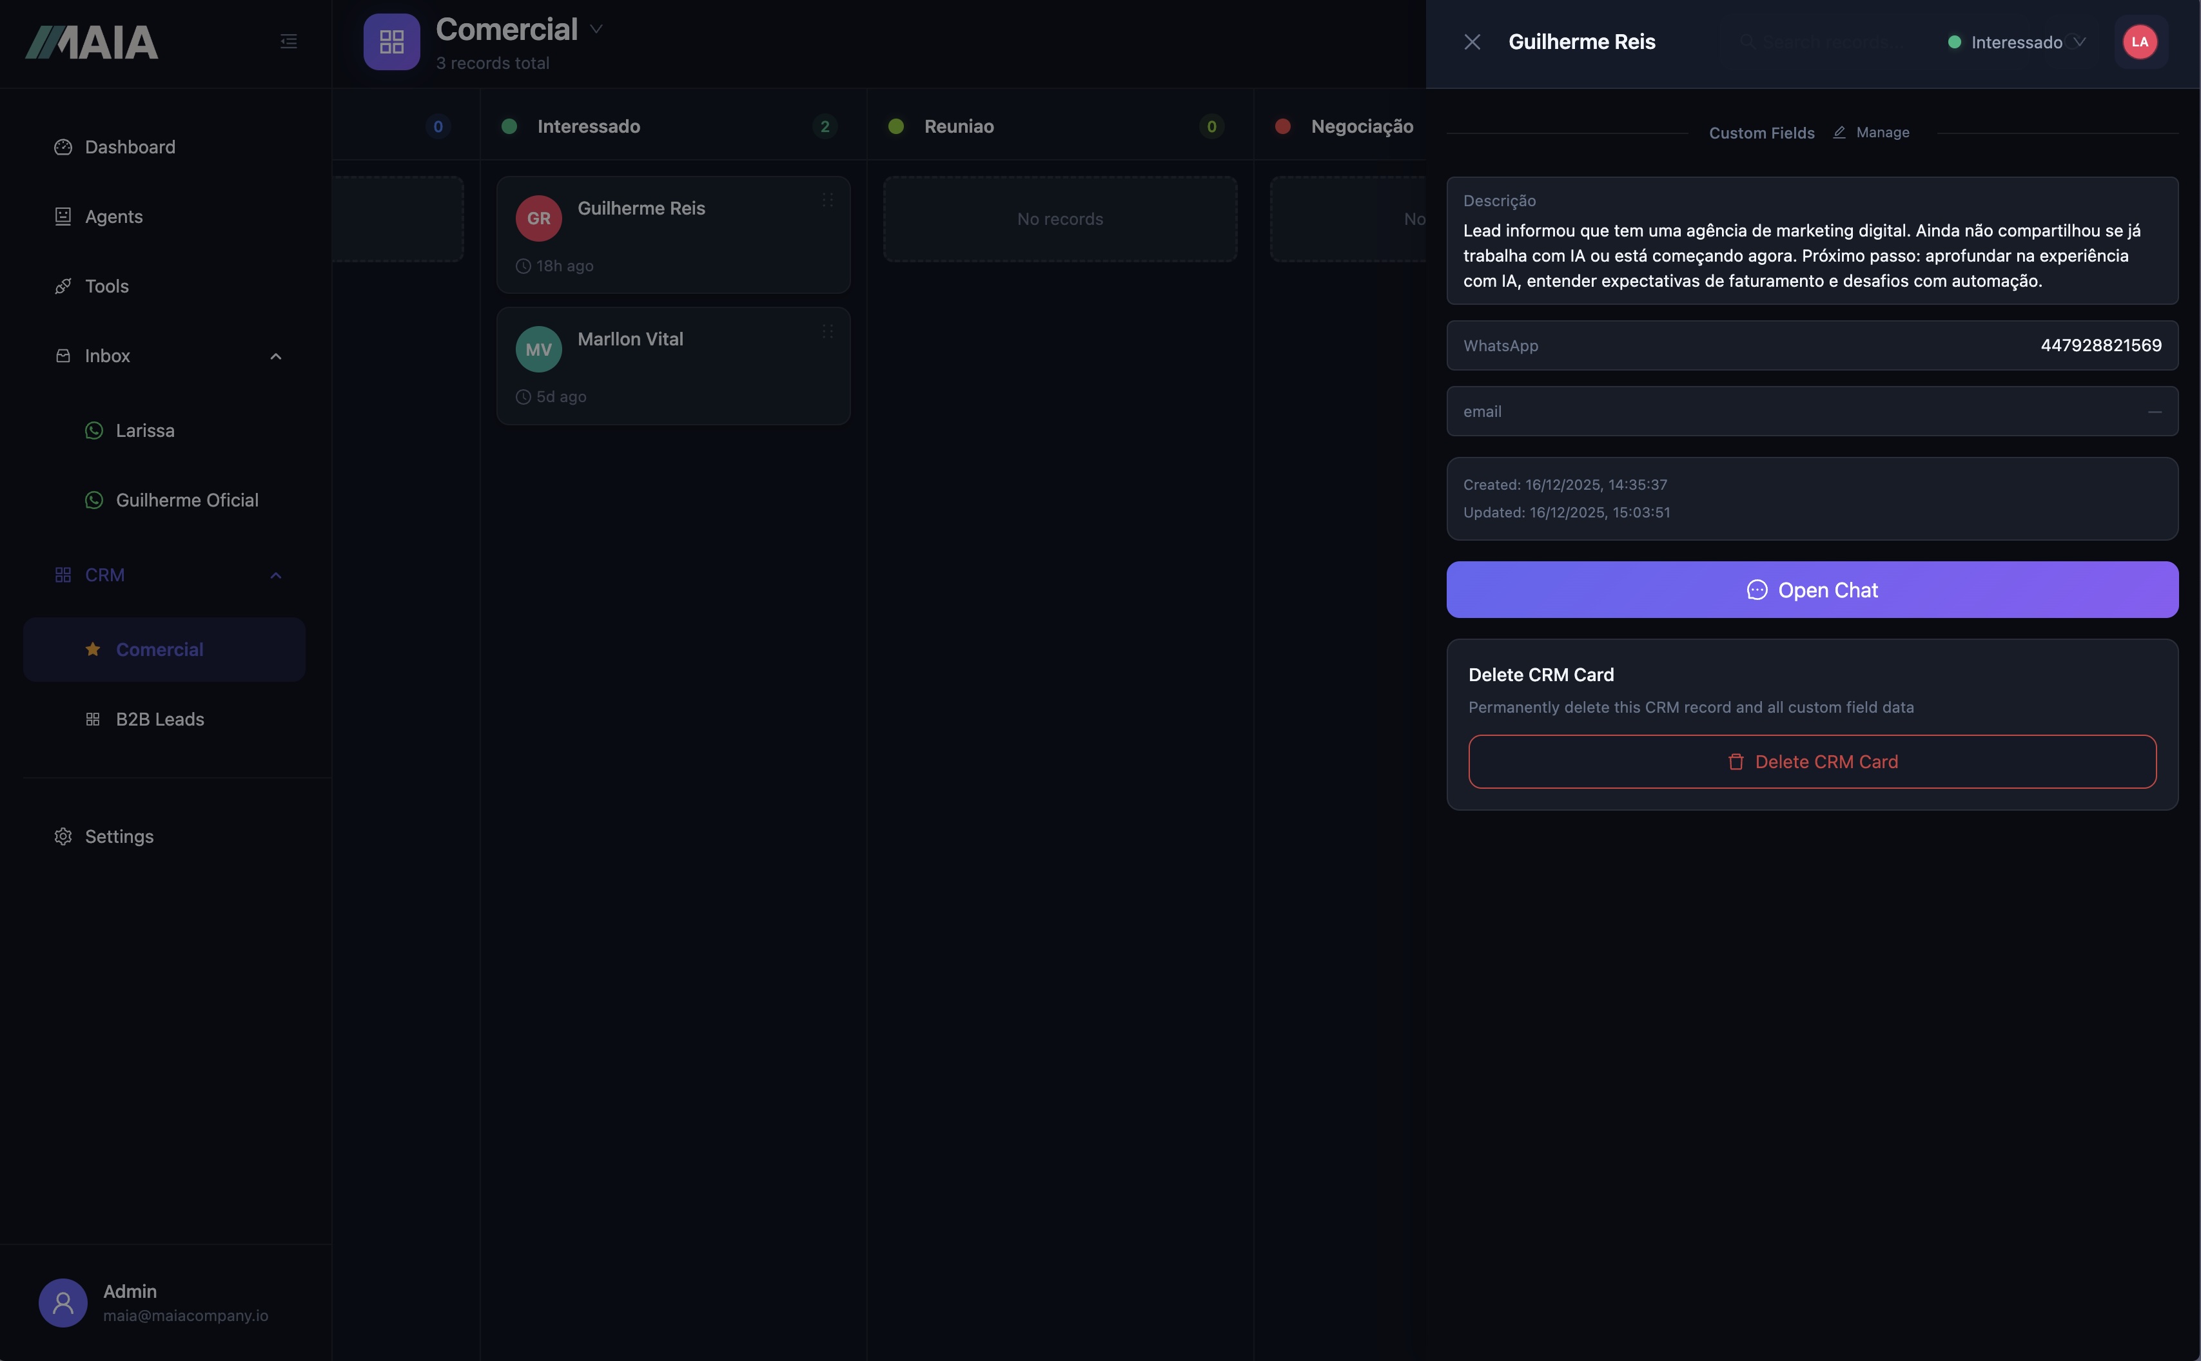Click the Settings gear icon

click(63, 836)
